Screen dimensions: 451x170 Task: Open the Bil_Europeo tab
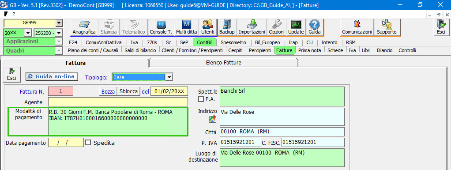[x=267, y=42]
